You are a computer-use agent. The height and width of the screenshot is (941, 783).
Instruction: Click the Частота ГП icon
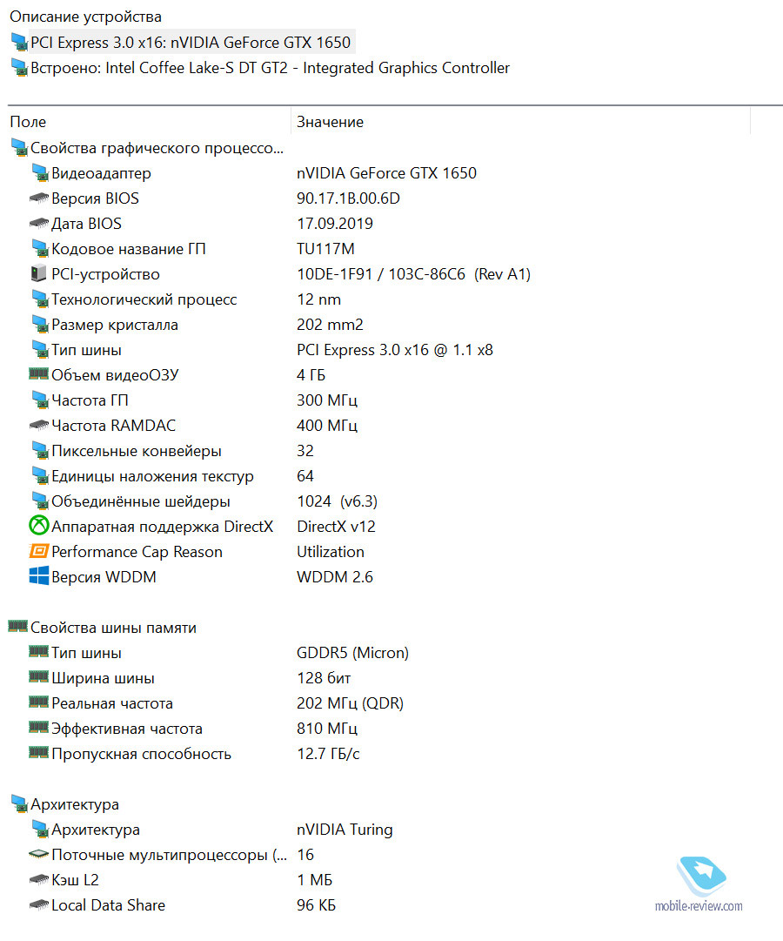[x=40, y=400]
